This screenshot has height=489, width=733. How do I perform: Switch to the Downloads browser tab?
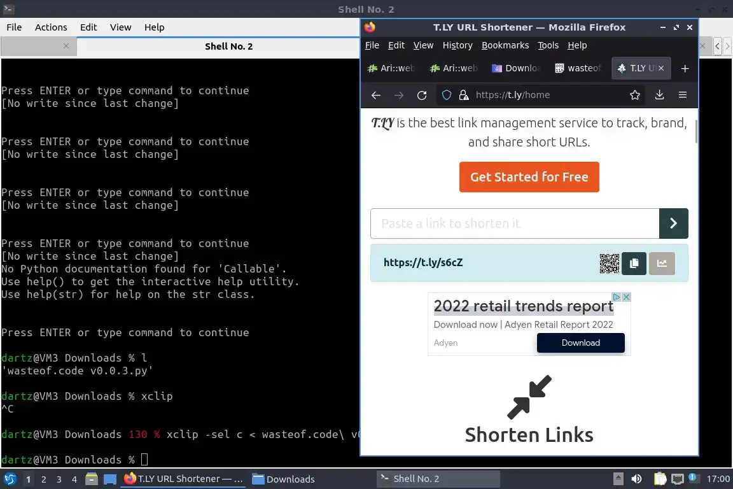click(516, 68)
